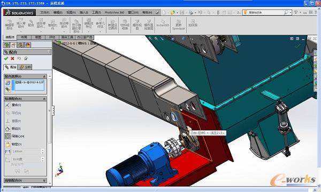Open the ConfigurationManager tab icon
Viewport: 321px width, 192px height.
(20, 45)
